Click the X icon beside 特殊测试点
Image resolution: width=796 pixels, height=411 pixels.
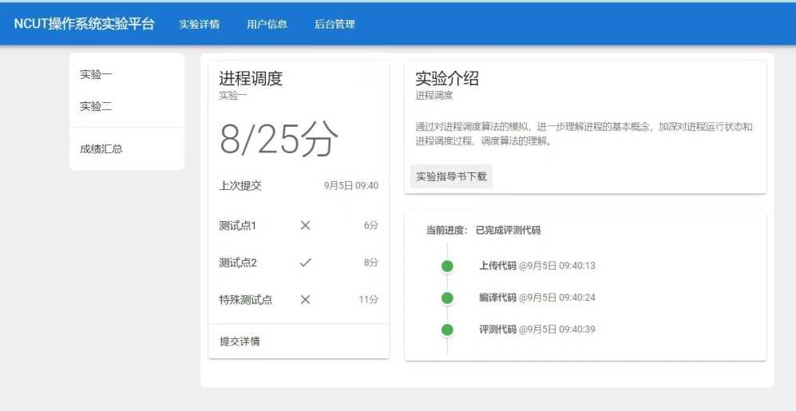(x=305, y=300)
